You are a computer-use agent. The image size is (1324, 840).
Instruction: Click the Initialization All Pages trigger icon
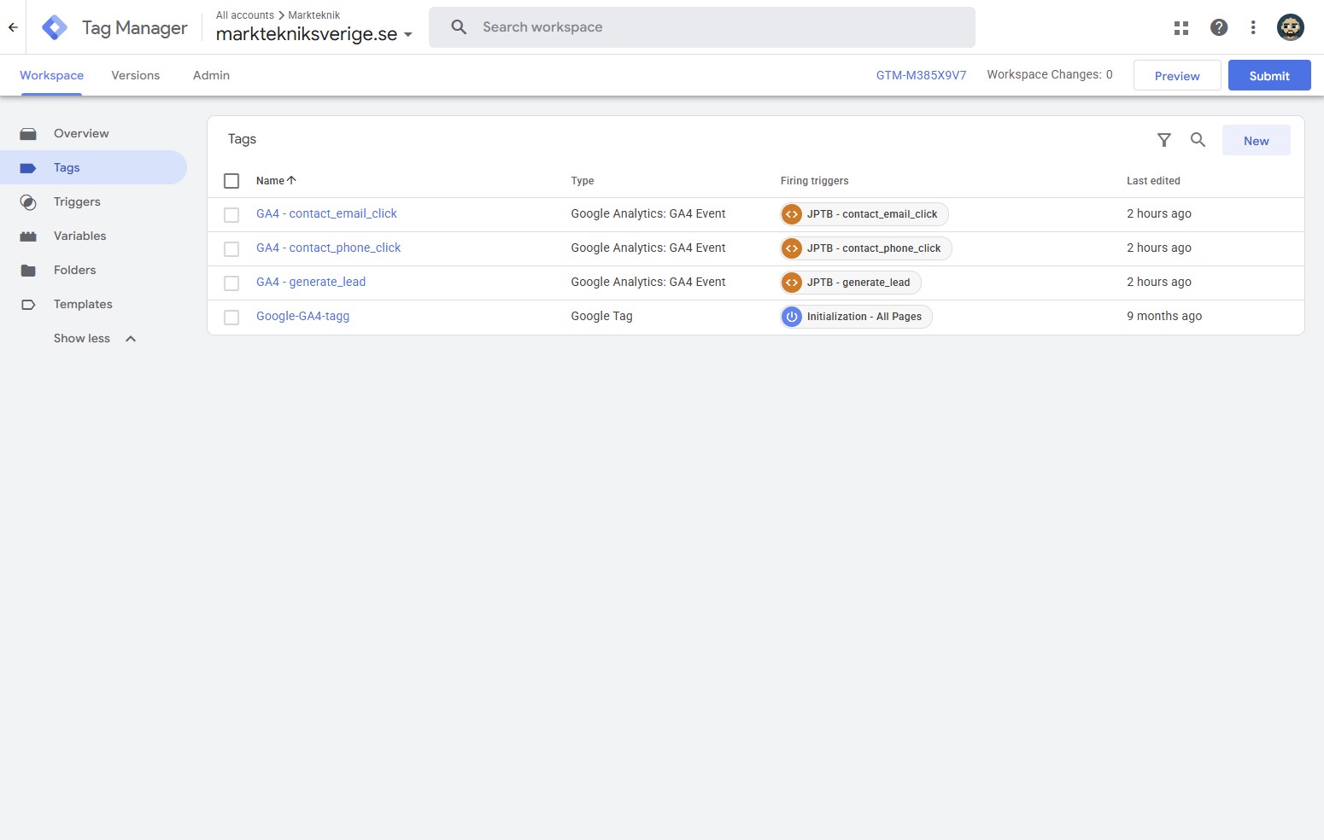click(x=792, y=317)
